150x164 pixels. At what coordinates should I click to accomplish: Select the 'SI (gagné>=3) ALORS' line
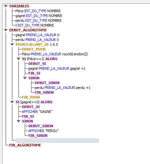(34, 102)
